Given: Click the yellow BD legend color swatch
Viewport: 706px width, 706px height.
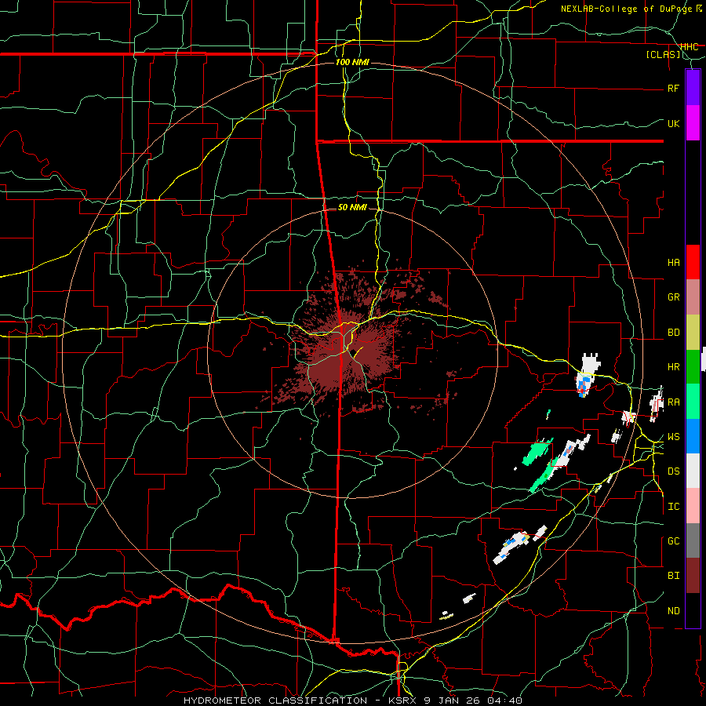Looking at the screenshot, I should (693, 333).
